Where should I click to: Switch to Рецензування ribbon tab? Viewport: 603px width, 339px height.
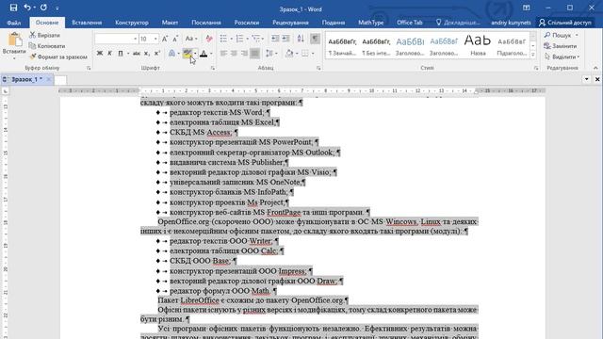pyautogui.click(x=290, y=23)
